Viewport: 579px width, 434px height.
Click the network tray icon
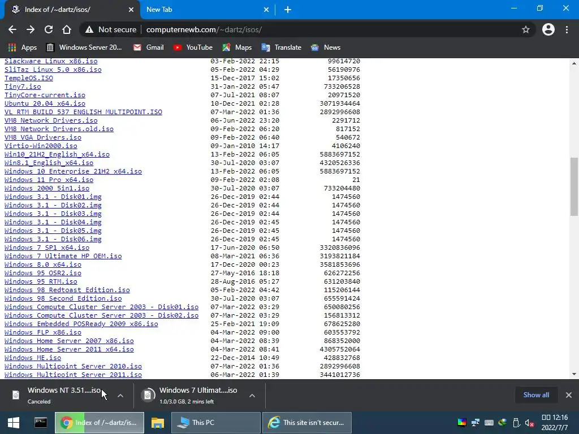[475, 423]
